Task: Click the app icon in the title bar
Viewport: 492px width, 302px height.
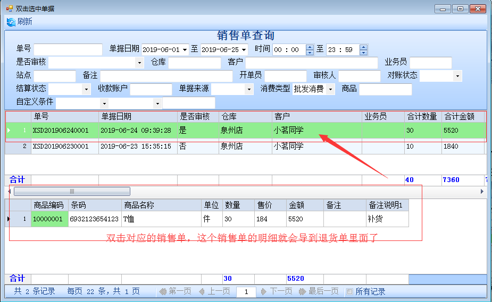Action: (10, 8)
